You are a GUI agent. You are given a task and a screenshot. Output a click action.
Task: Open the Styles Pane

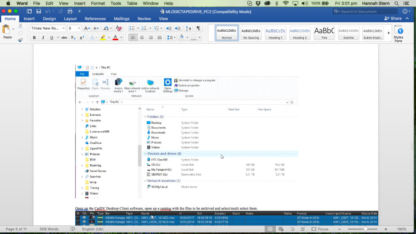[x=398, y=33]
